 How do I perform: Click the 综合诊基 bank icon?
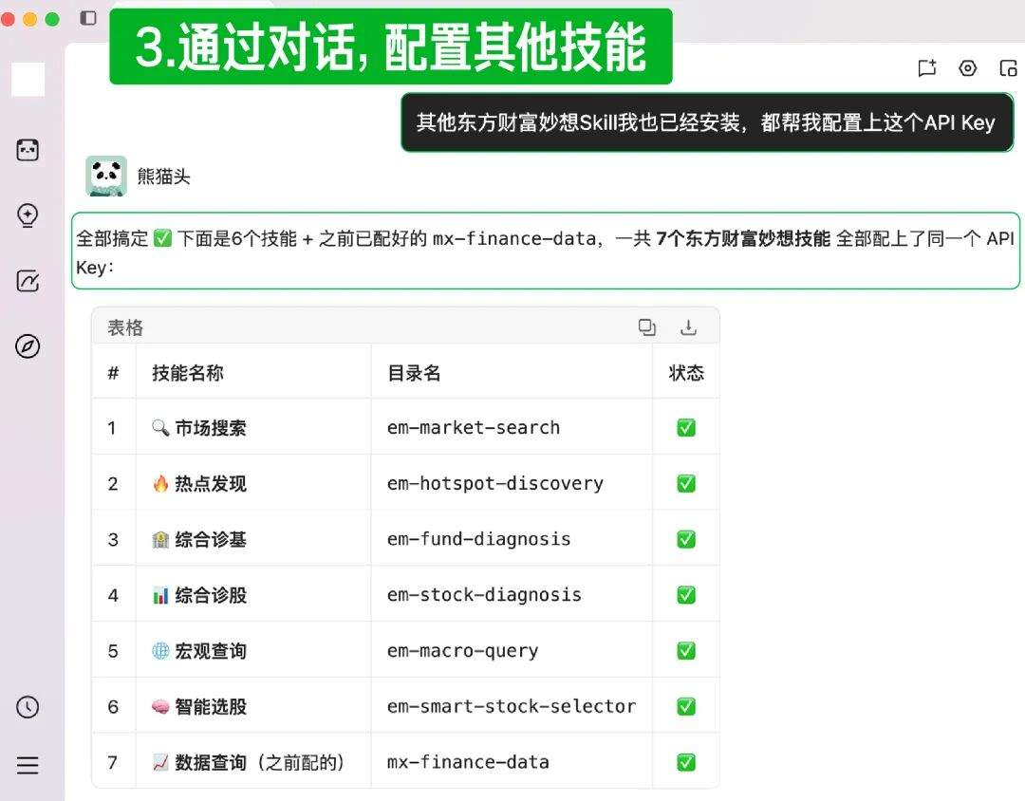pos(160,539)
